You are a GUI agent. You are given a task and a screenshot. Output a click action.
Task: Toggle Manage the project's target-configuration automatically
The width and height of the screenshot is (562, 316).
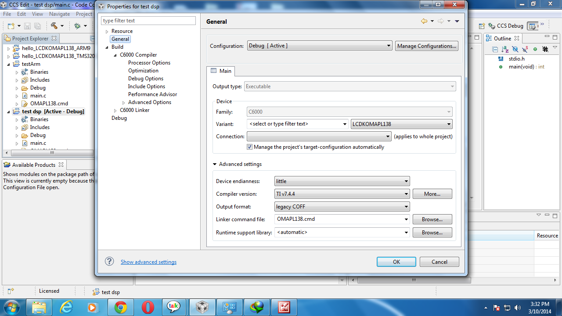249,147
